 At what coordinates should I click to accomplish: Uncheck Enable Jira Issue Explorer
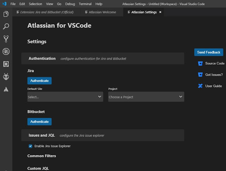click(30, 146)
